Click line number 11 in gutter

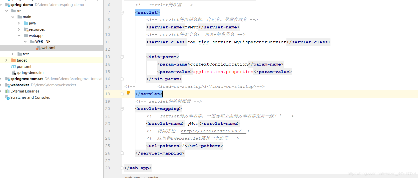click(x=108, y=42)
